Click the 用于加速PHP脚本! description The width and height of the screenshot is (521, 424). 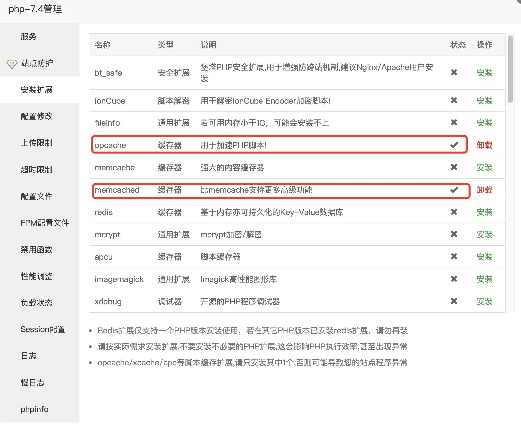click(x=234, y=145)
